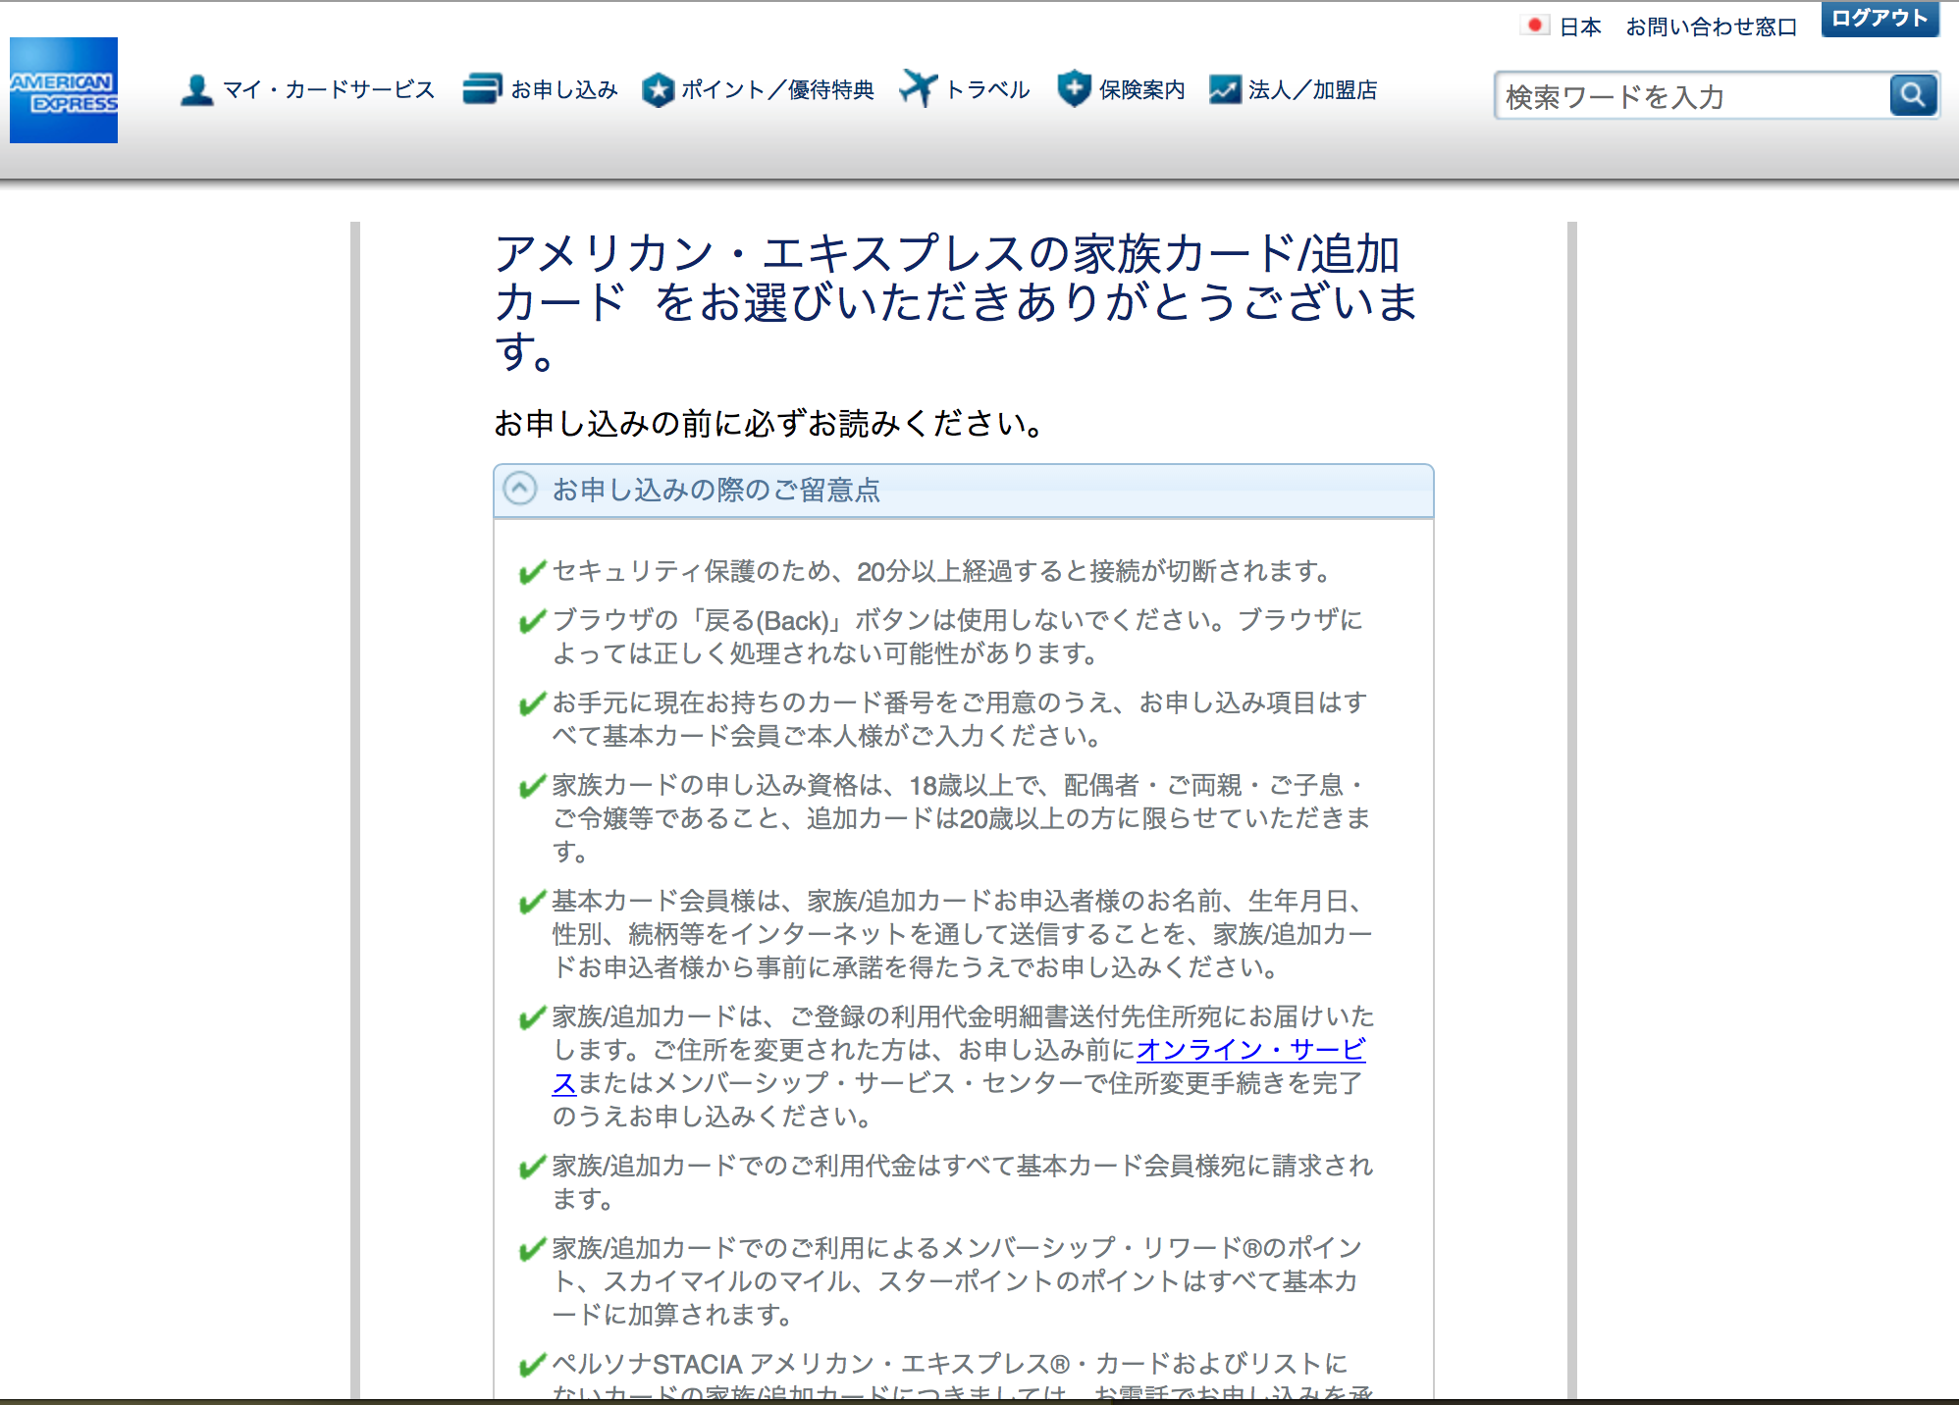Click the note about 戻る(Back) button
The width and height of the screenshot is (1959, 1405).
(958, 637)
